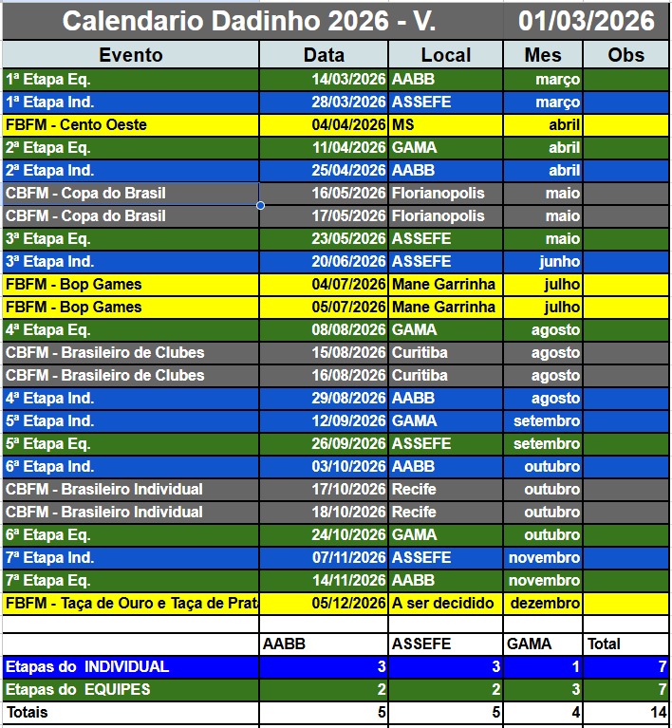This screenshot has width=672, height=728.
Task: Select the FBFM - Taça de Ouro event cell
Action: (x=131, y=604)
